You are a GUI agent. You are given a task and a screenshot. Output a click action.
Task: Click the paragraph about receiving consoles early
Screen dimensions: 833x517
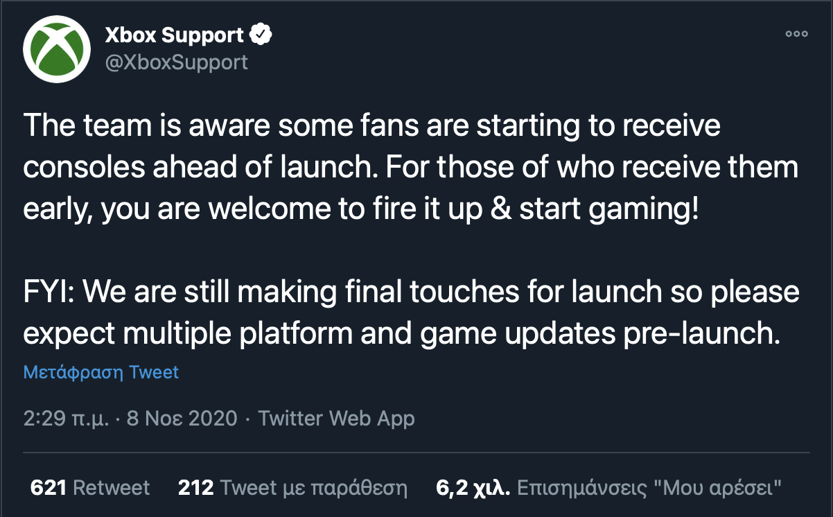click(411, 168)
